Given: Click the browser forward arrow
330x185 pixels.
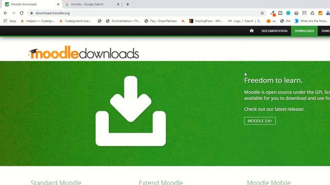Looking at the screenshot, I should (13, 13).
